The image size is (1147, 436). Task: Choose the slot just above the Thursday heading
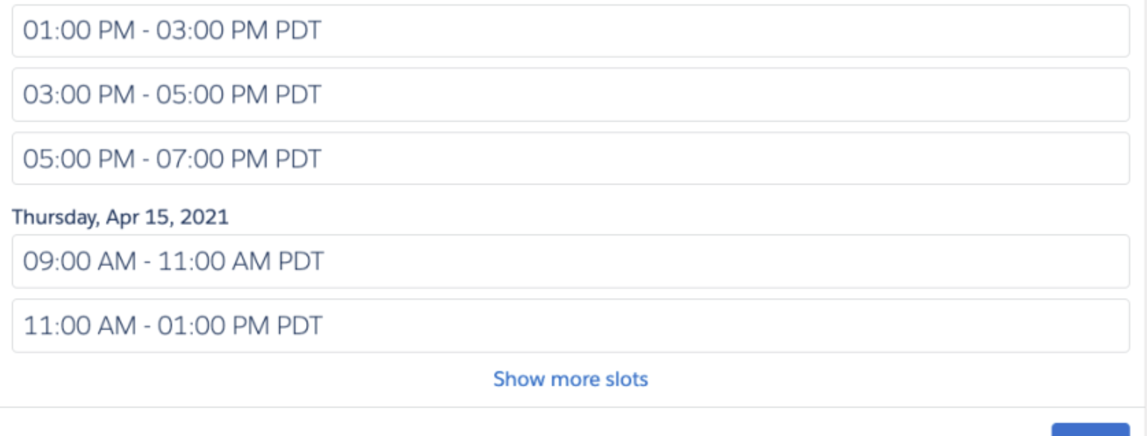570,159
